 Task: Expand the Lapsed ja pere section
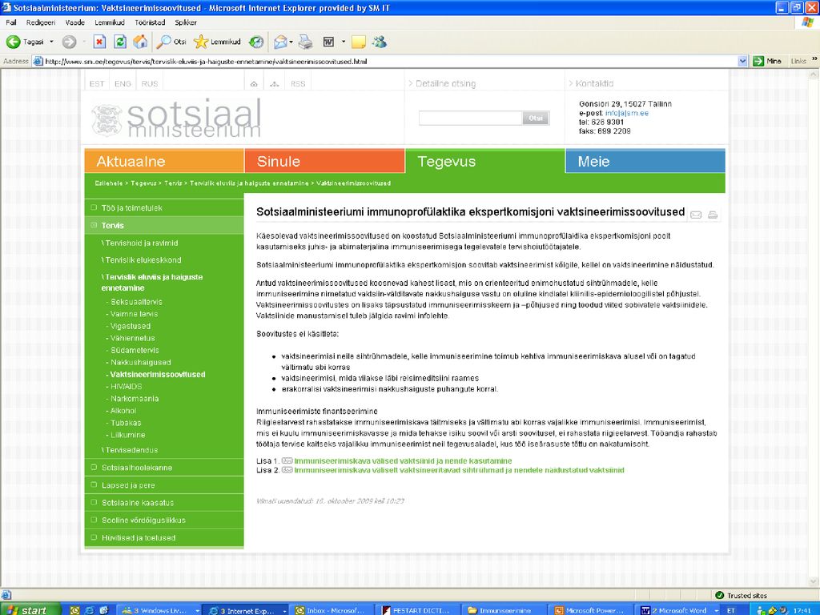pyautogui.click(x=94, y=484)
